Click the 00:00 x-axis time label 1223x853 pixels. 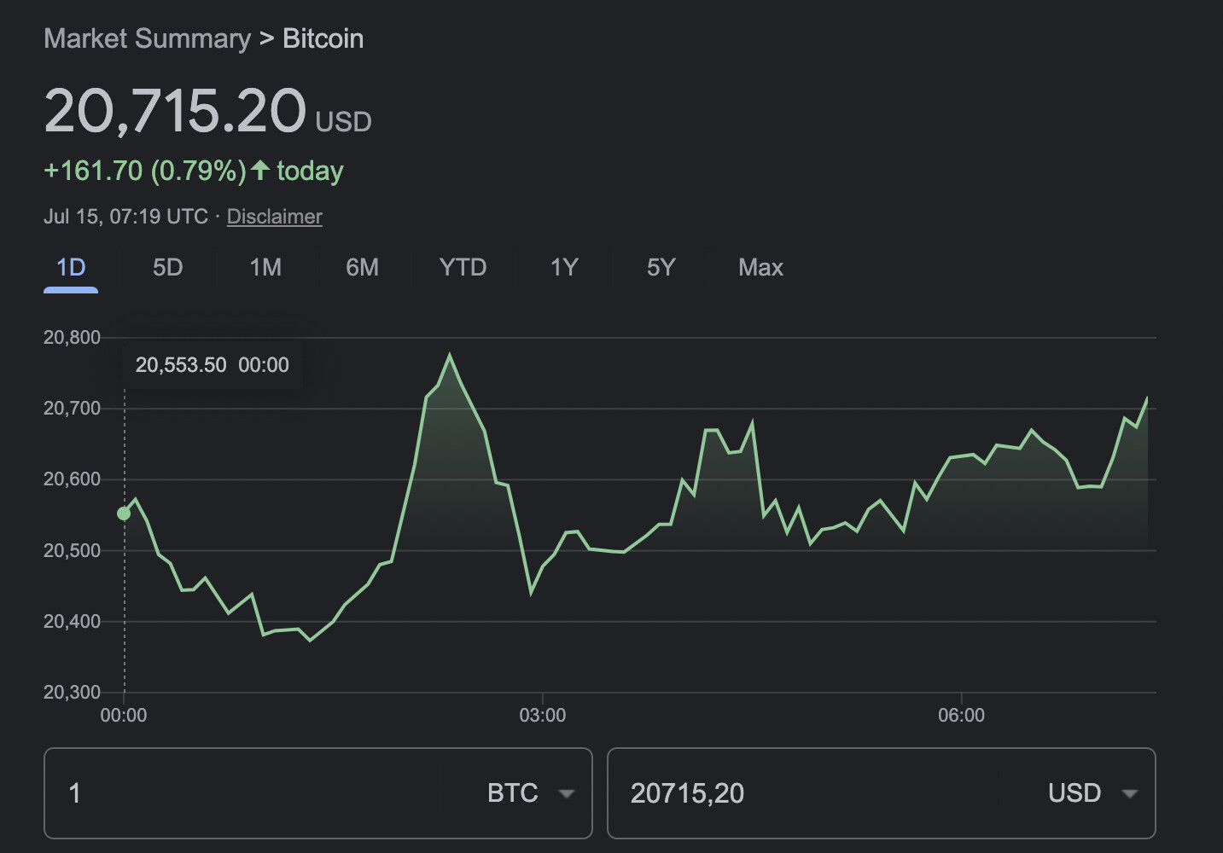(x=124, y=716)
